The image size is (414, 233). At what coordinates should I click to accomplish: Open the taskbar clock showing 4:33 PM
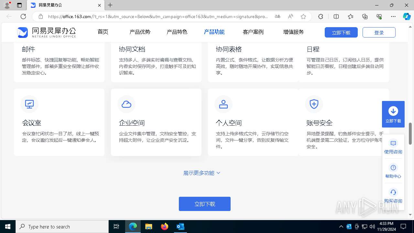[386, 227]
